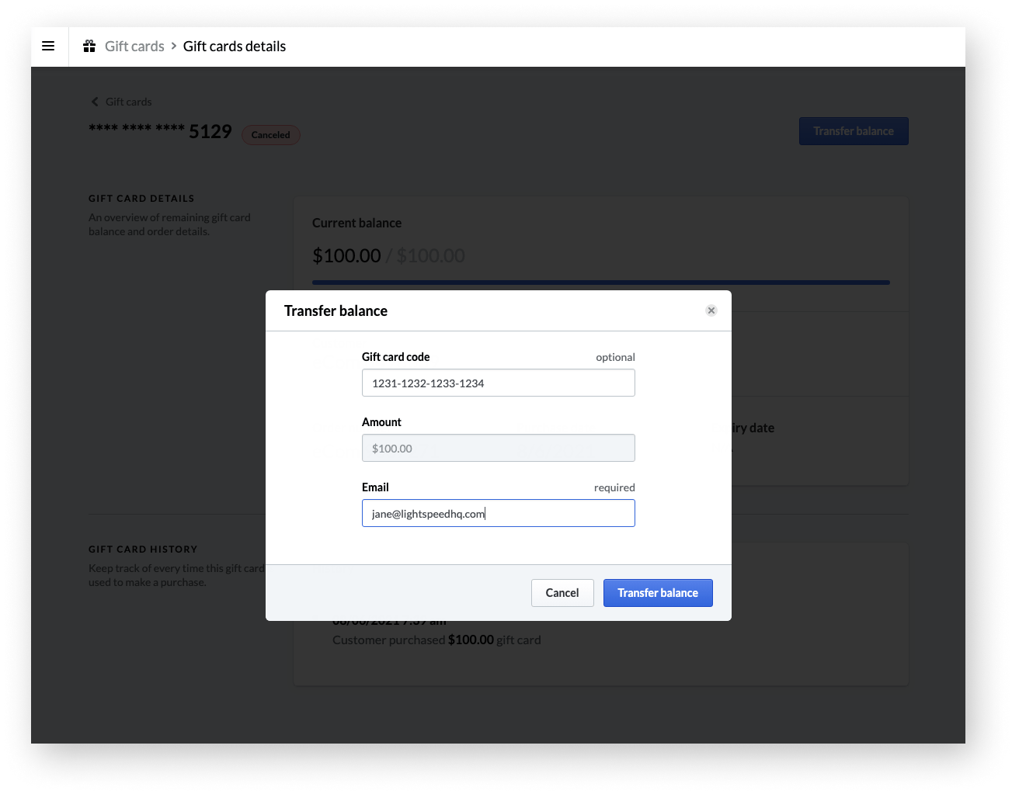The width and height of the screenshot is (1012, 794).
Task: Click the GIFT CARD DETAILS heading
Action: click(x=141, y=198)
